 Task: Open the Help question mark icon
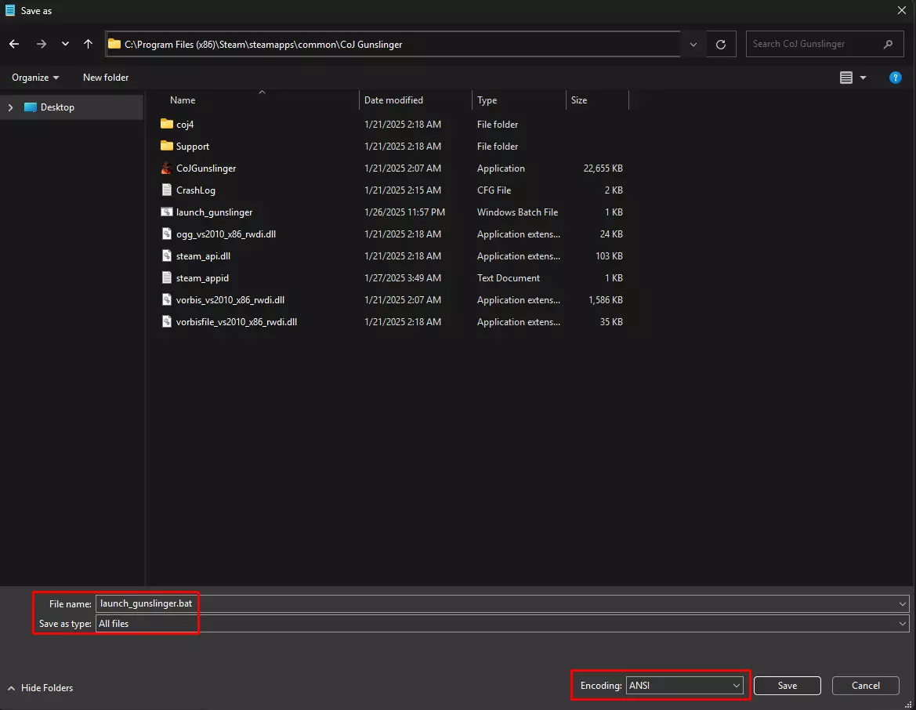(x=895, y=78)
